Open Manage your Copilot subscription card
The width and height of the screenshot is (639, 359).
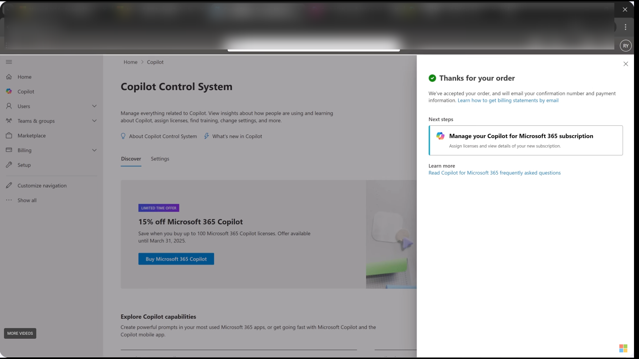pyautogui.click(x=526, y=140)
